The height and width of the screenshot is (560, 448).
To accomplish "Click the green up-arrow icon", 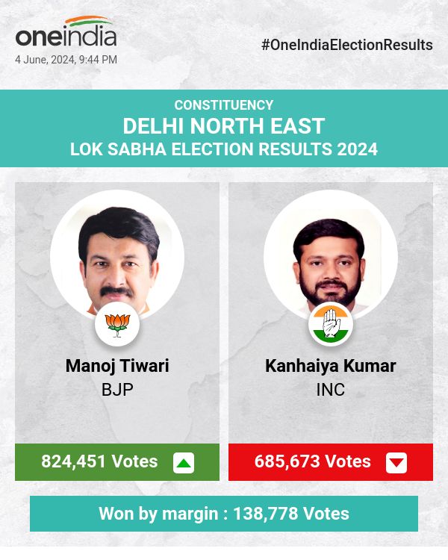I will click(x=184, y=463).
